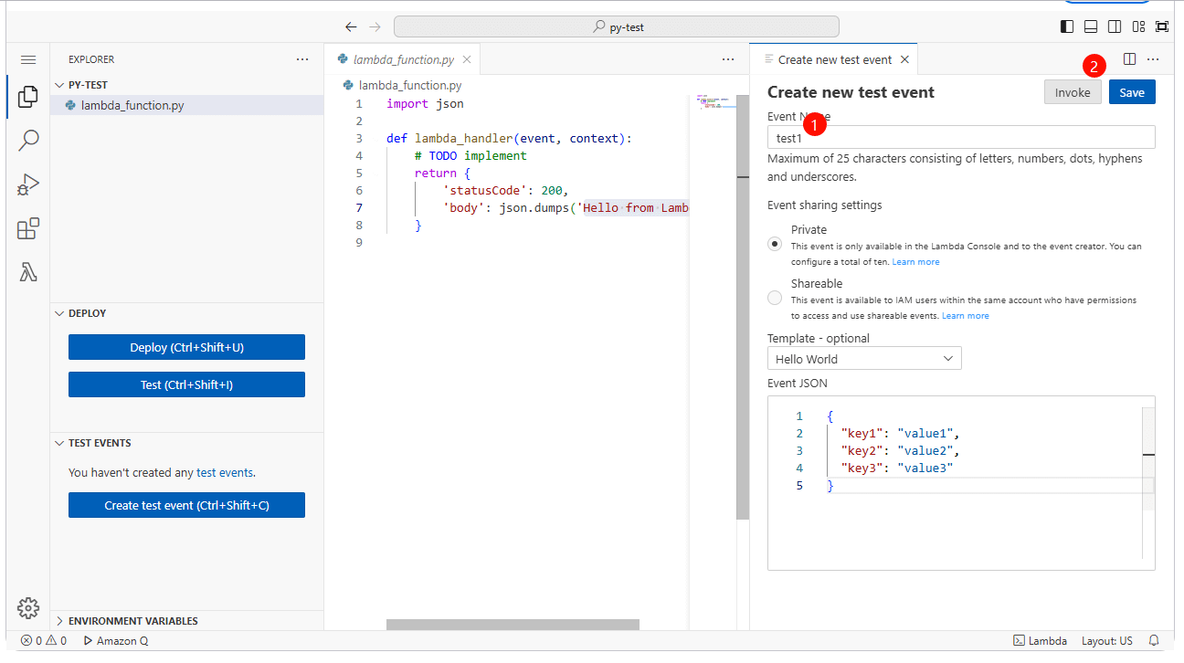Open the AWS Lambda sidebar icon

coord(28,272)
